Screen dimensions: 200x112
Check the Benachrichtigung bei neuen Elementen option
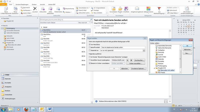[90, 57]
